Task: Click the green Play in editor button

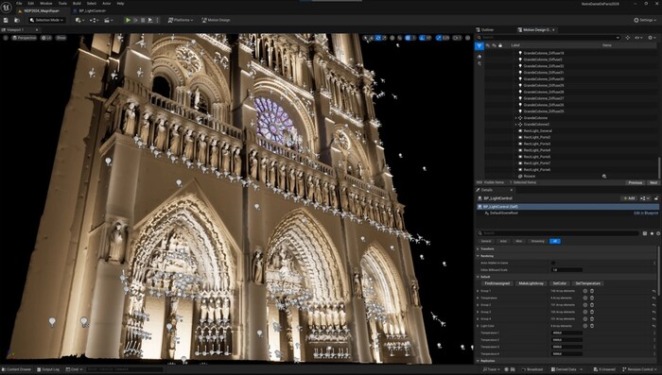Action: [x=128, y=20]
